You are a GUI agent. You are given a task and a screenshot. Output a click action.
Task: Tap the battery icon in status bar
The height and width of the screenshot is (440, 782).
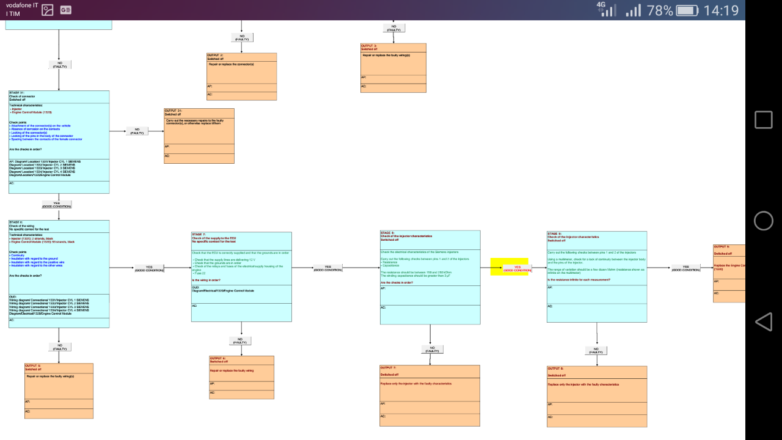(687, 10)
